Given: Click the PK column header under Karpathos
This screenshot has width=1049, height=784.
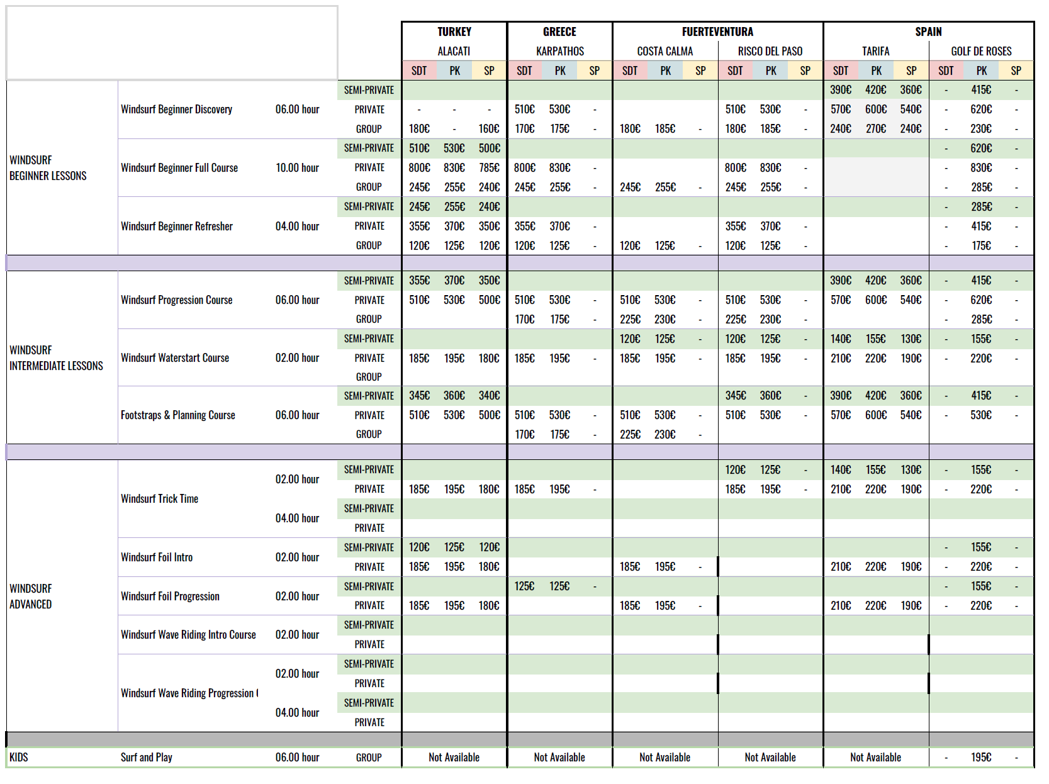Looking at the screenshot, I should pos(560,70).
